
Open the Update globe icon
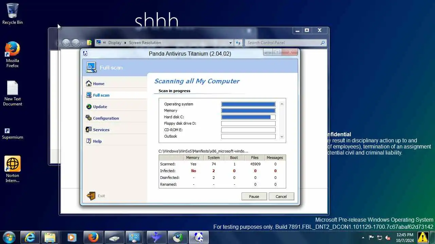pos(89,106)
